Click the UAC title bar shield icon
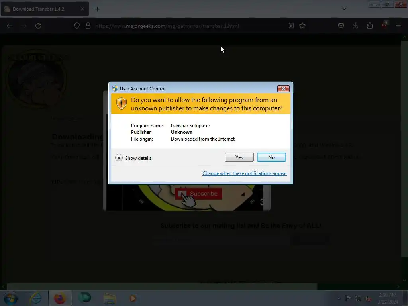Screen dimensions: 408x306 [x=115, y=88]
